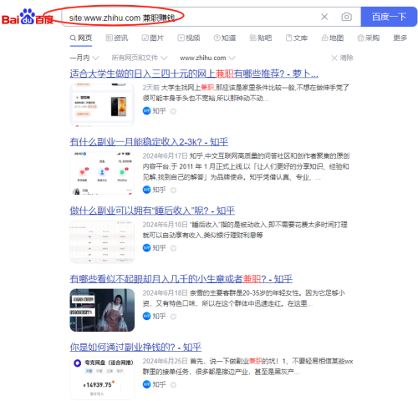Click snippet dated 2024年6月17日
The image size is (418, 401).
click(x=246, y=166)
